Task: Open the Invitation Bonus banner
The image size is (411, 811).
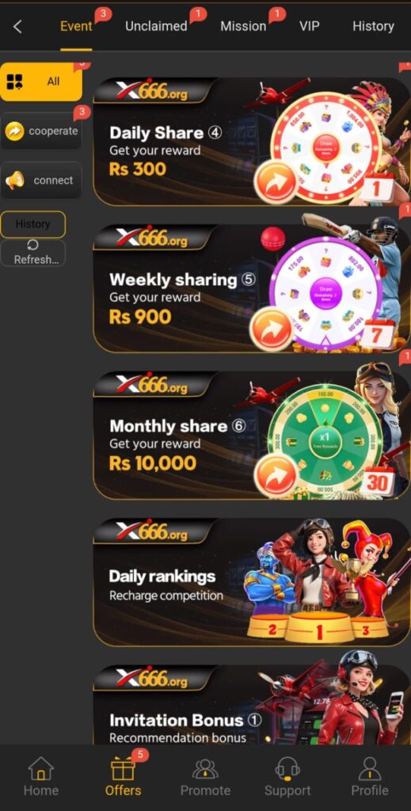Action: tap(251, 704)
